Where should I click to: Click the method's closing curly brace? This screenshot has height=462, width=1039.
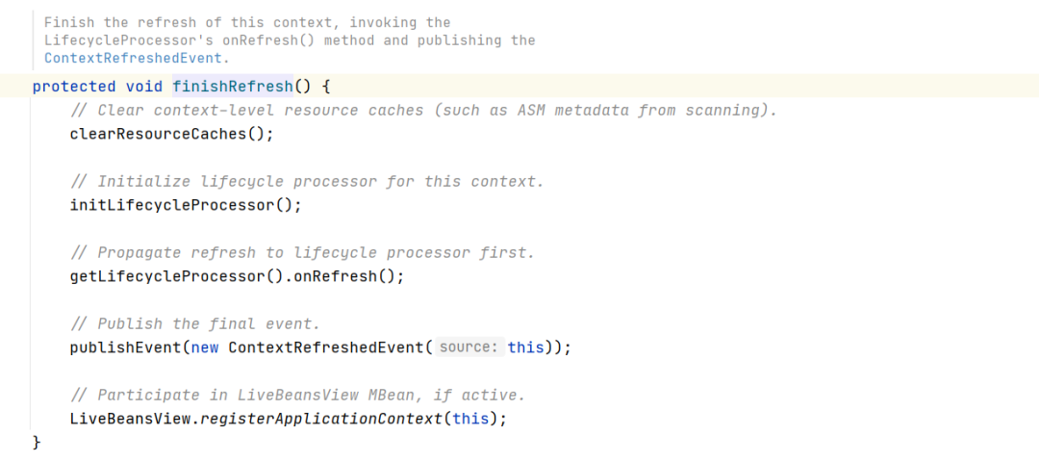pos(37,442)
